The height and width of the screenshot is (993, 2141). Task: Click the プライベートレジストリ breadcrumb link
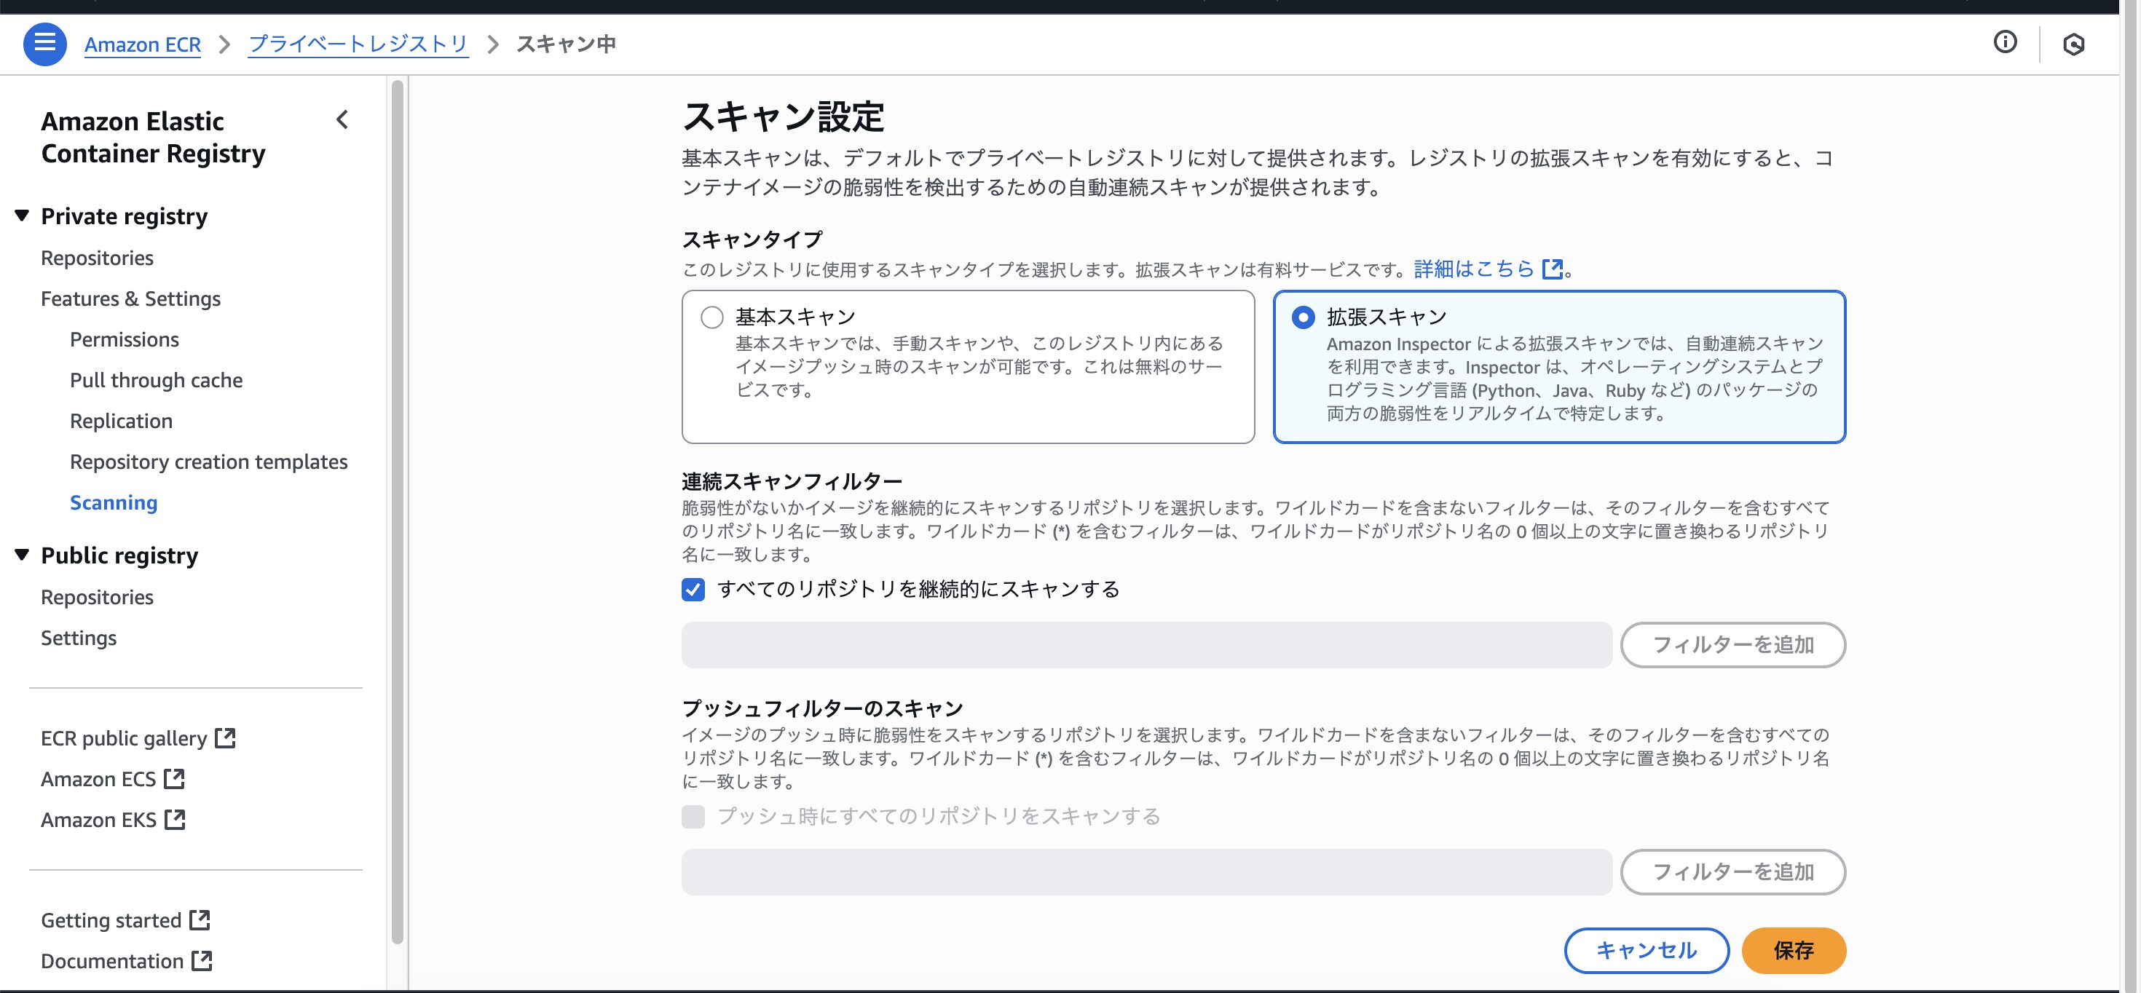[x=358, y=44]
